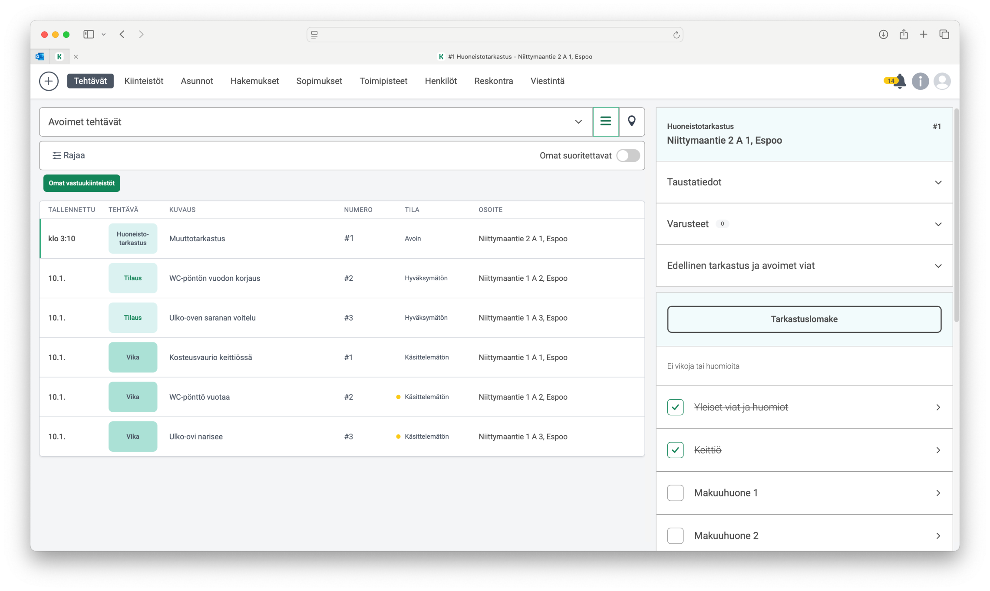
Task: Reload the page in address bar
Action: point(676,35)
